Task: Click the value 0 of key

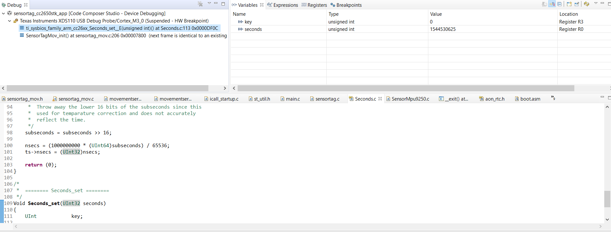Action: click(x=431, y=22)
